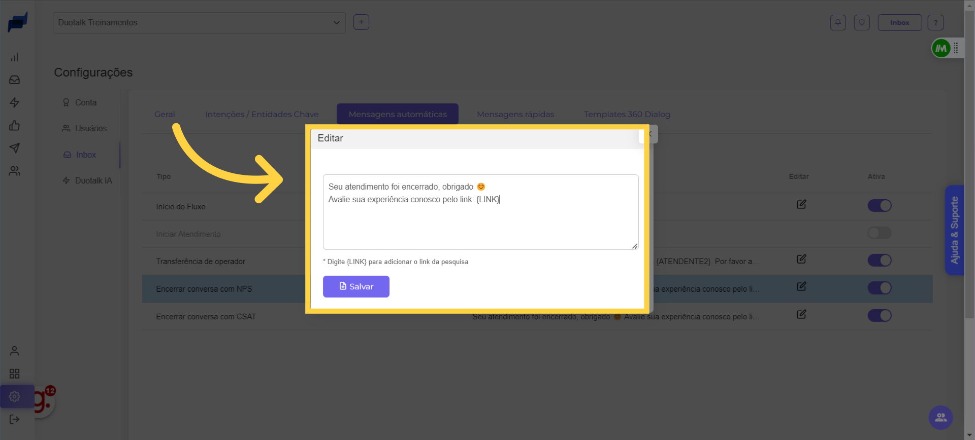The width and height of the screenshot is (975, 440).
Task: Click inside the message text area
Action: coord(480,223)
